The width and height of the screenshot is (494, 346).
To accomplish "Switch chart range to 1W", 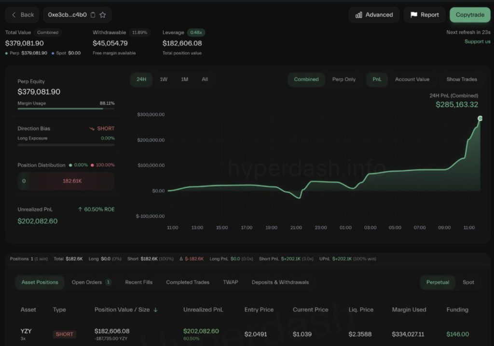I will click(164, 79).
